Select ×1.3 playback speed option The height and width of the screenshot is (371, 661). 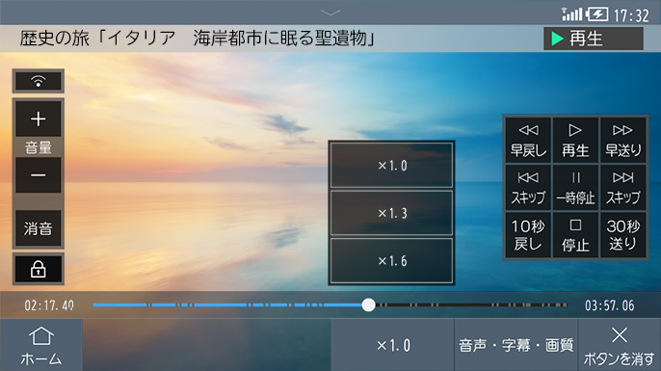(x=391, y=213)
